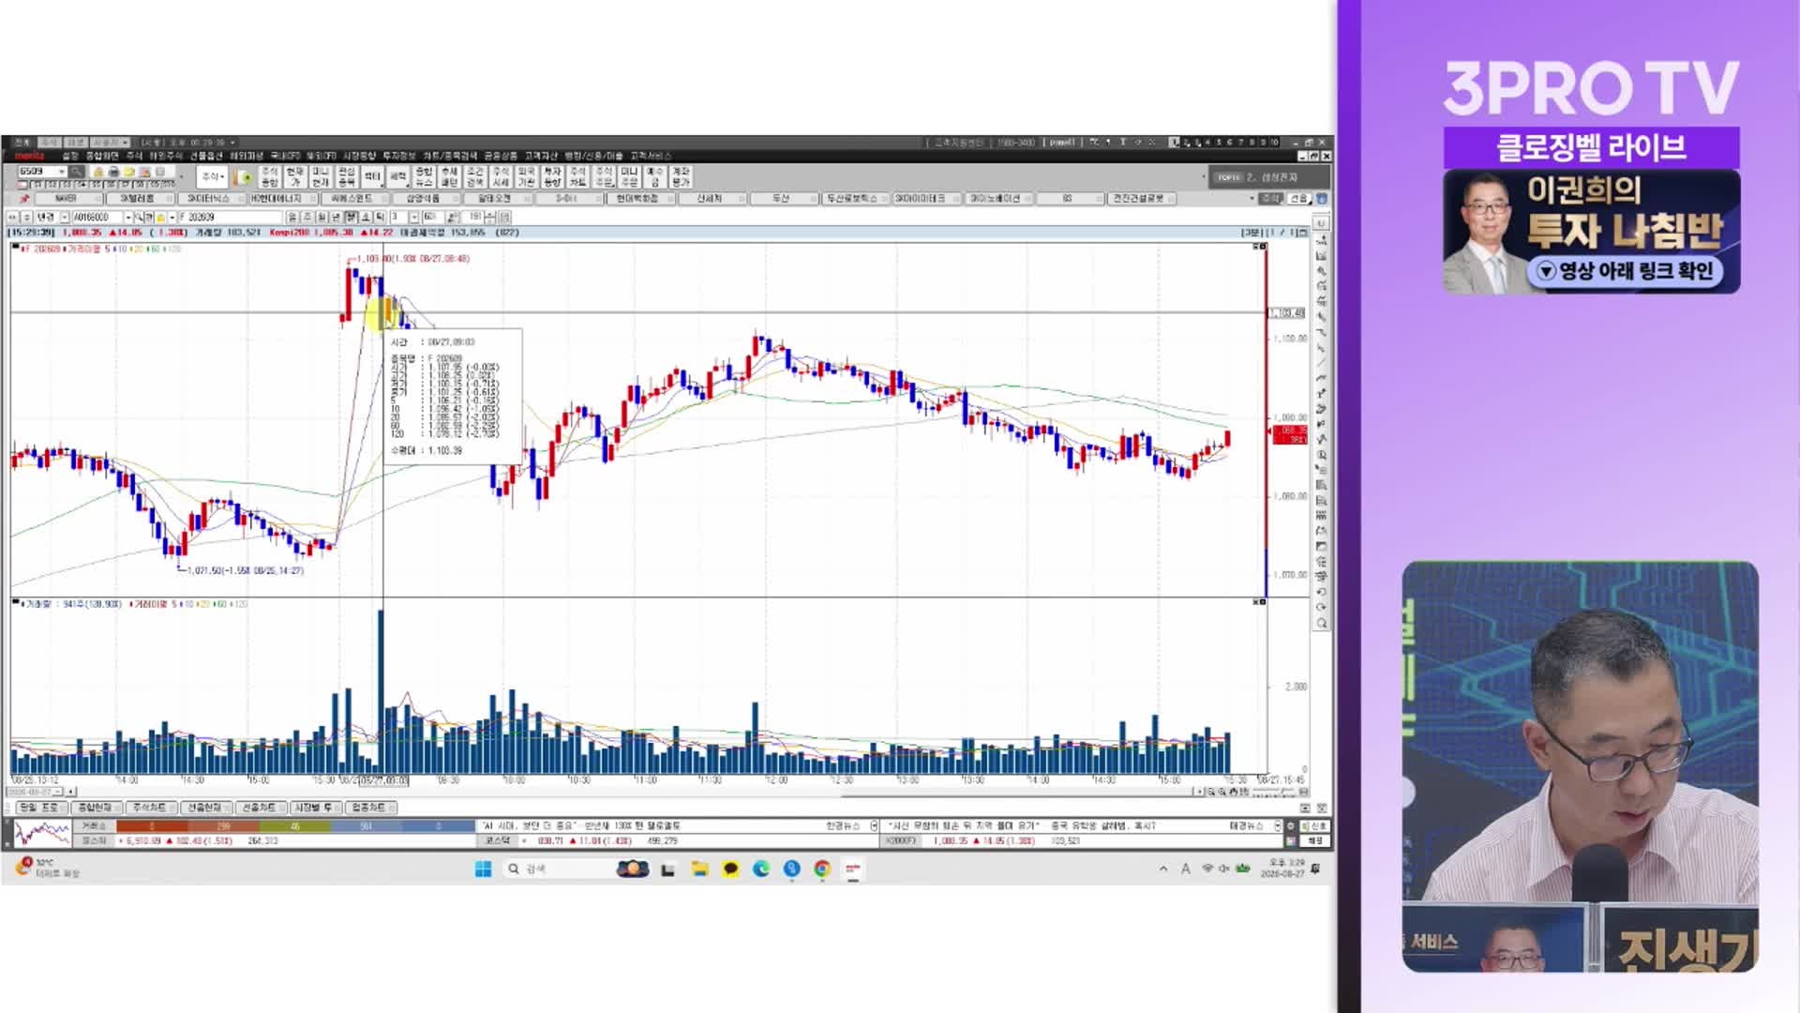The height and width of the screenshot is (1013, 1800).
Task: Expand the minute interval dropdown showing 3
Action: coord(414,217)
